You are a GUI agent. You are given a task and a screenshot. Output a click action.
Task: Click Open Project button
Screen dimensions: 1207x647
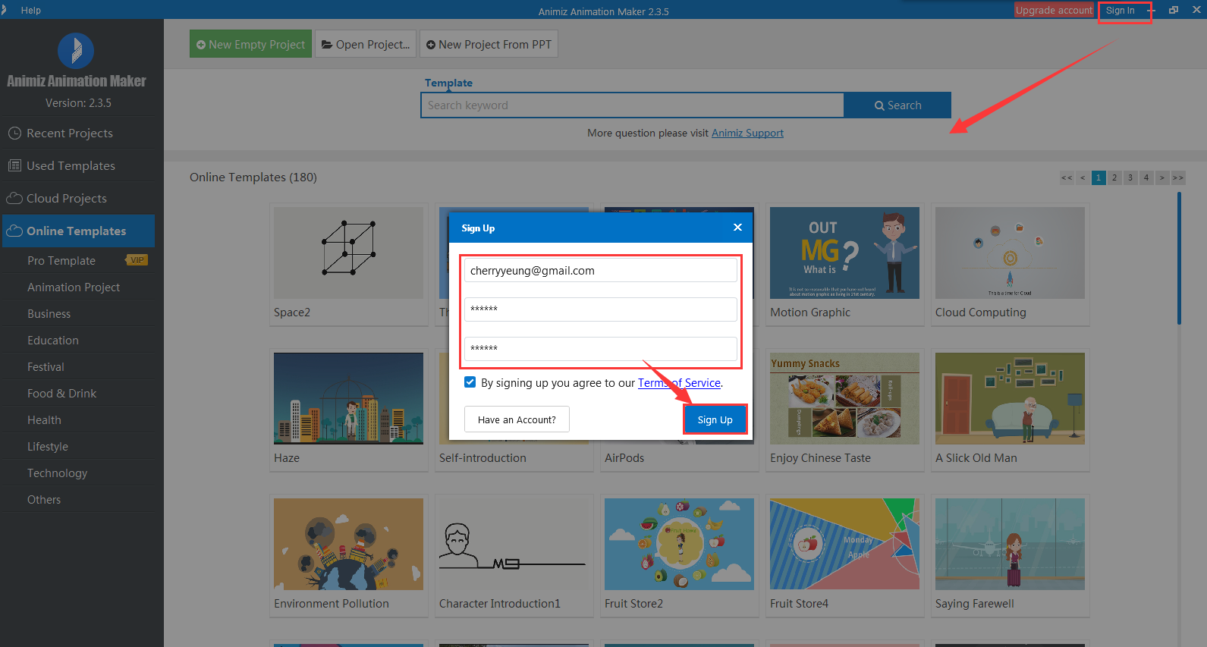click(366, 44)
